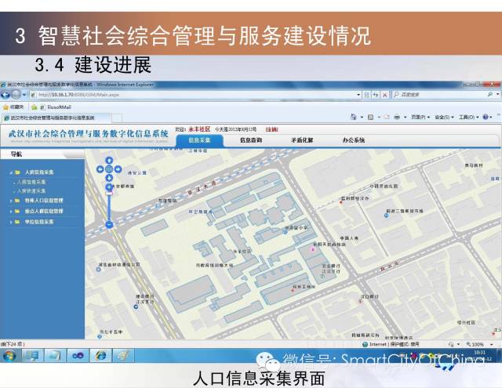Image resolution: width=502 pixels, height=388 pixels.
Task: Open the recent pages dropdown beside Forward
Action: pos(24,95)
